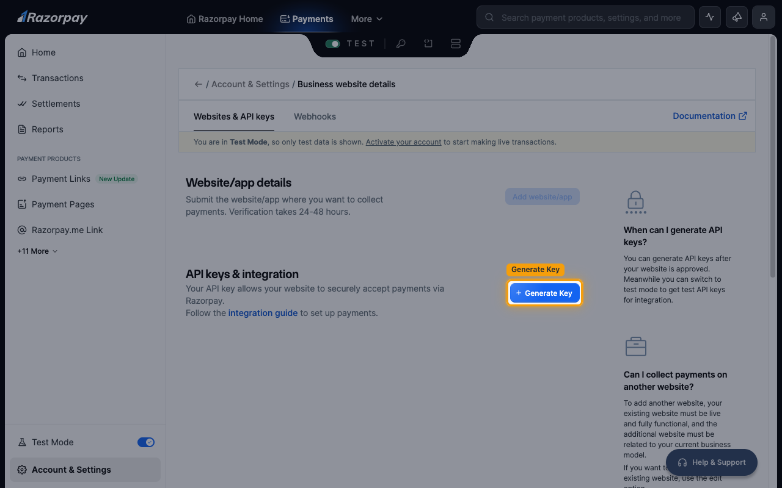Screen dimensions: 782x488
Task: Click the "Website/app details" heading
Action: [238, 182]
